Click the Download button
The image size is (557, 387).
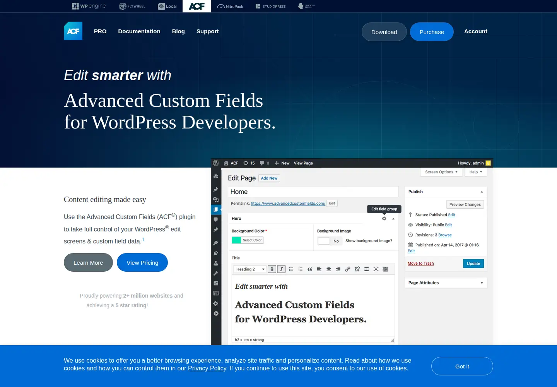(384, 32)
